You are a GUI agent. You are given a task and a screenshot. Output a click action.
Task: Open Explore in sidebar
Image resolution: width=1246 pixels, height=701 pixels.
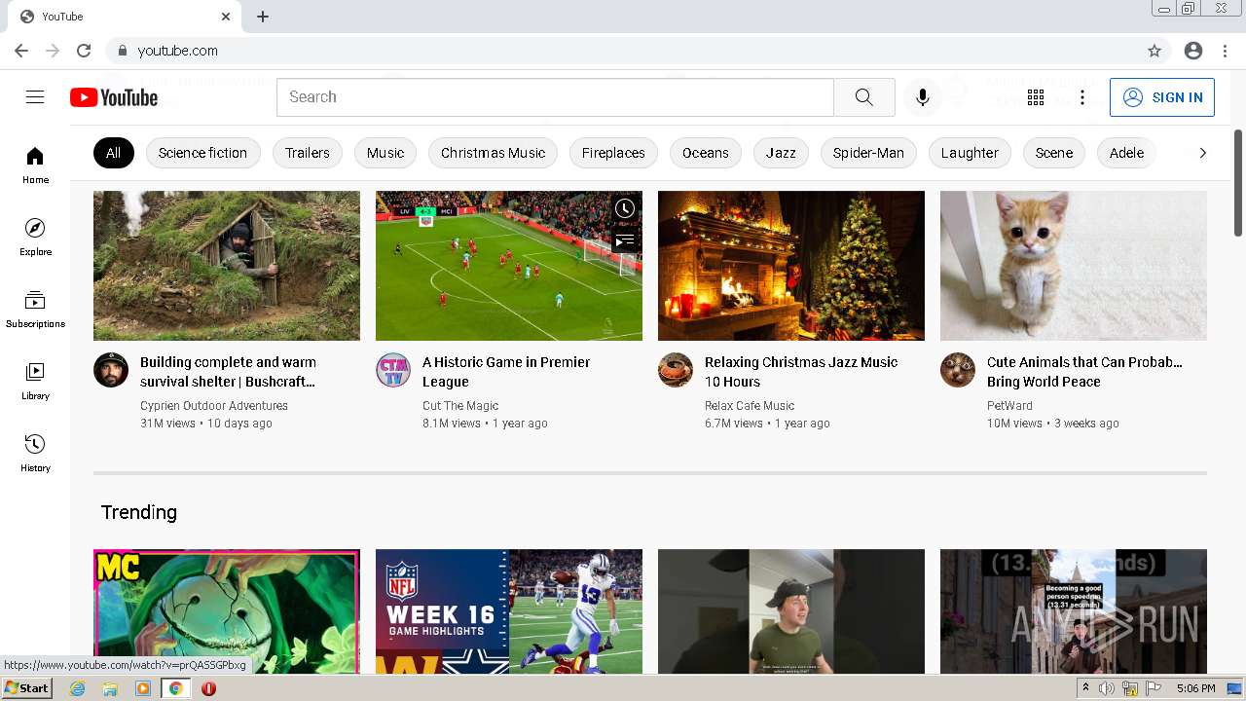coord(35,238)
